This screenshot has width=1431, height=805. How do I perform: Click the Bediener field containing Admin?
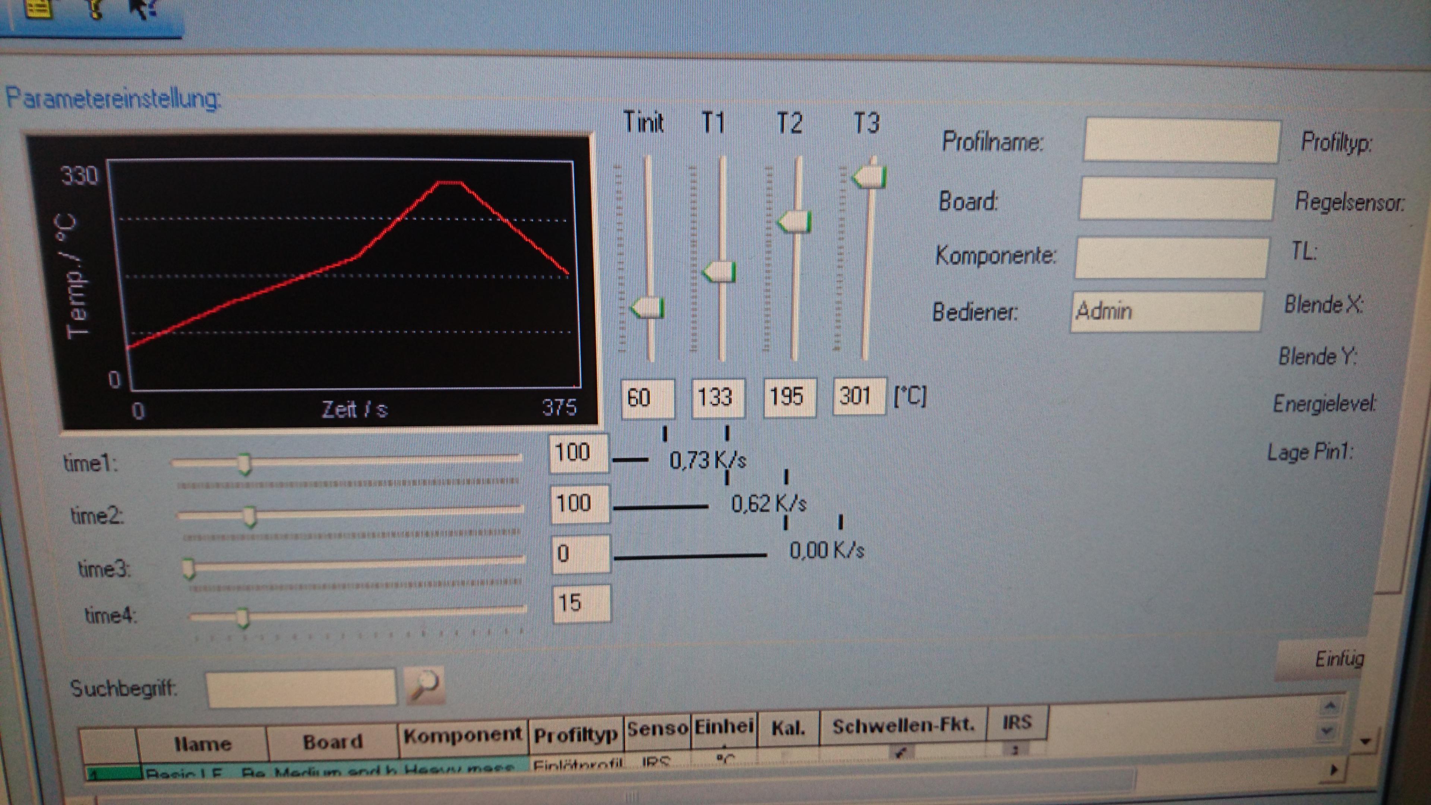[x=1166, y=312]
